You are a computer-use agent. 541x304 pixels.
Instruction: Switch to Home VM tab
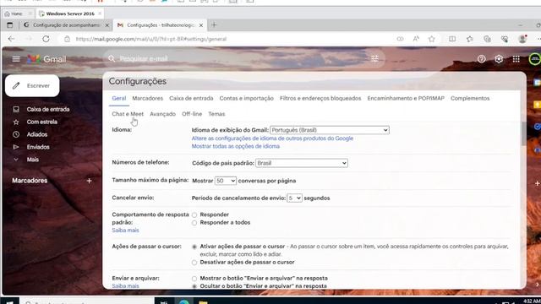[17, 14]
